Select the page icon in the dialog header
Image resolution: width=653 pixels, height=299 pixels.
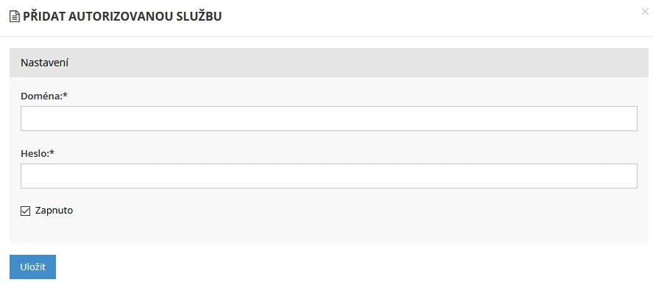pyautogui.click(x=15, y=17)
